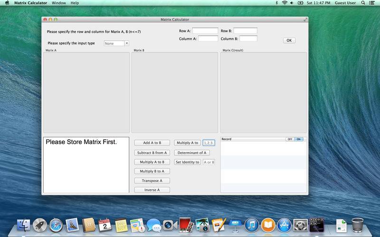This screenshot has height=237, width=380.
Task: Open Notes yellow notepad icon
Action: 121,225
